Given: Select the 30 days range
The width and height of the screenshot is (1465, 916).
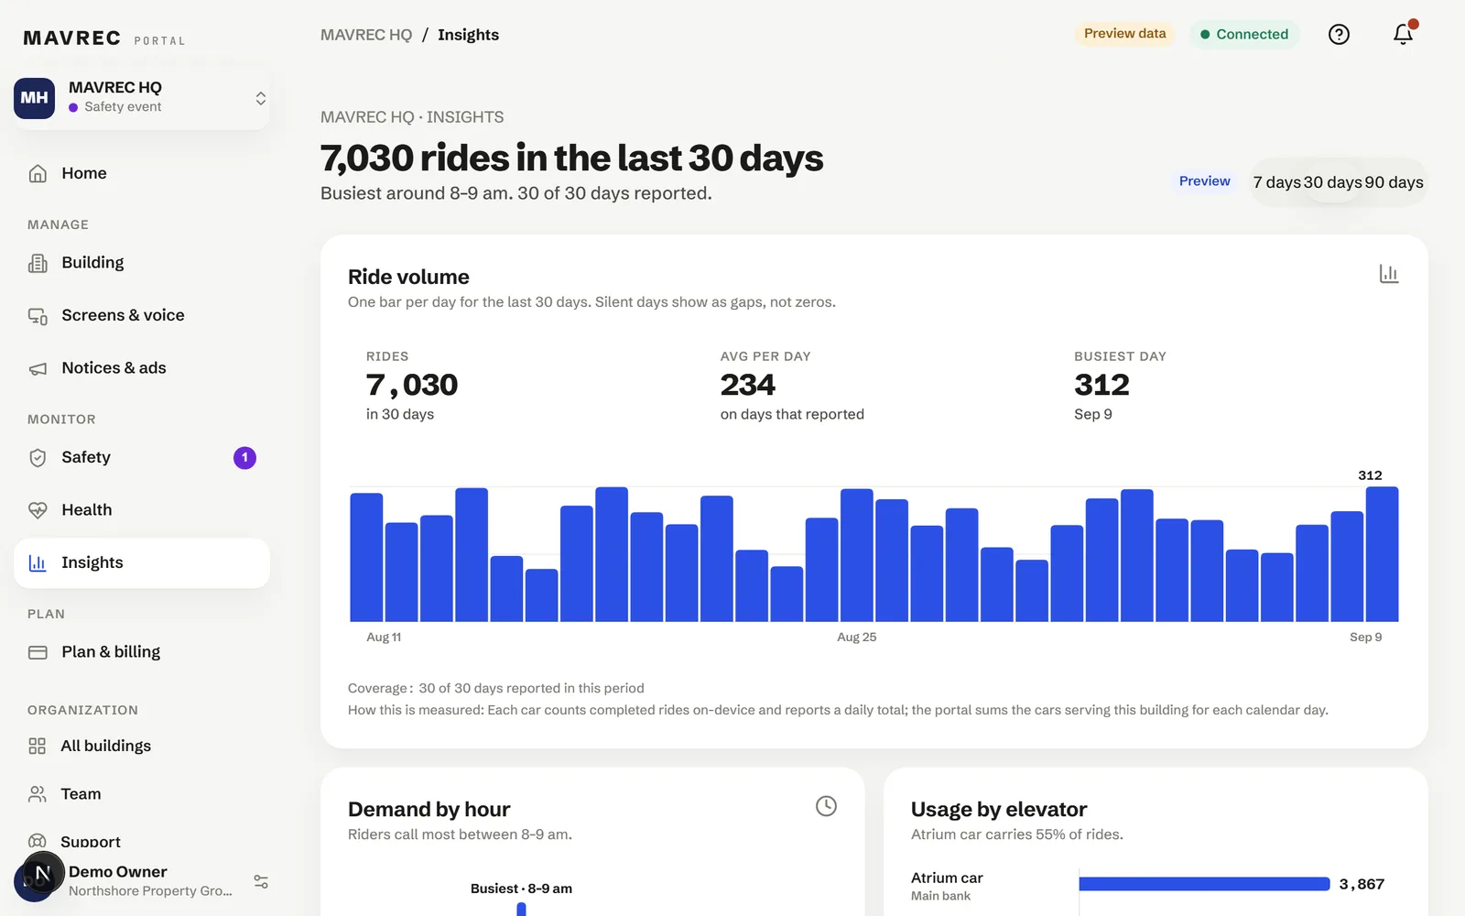Looking at the screenshot, I should pyautogui.click(x=1332, y=182).
